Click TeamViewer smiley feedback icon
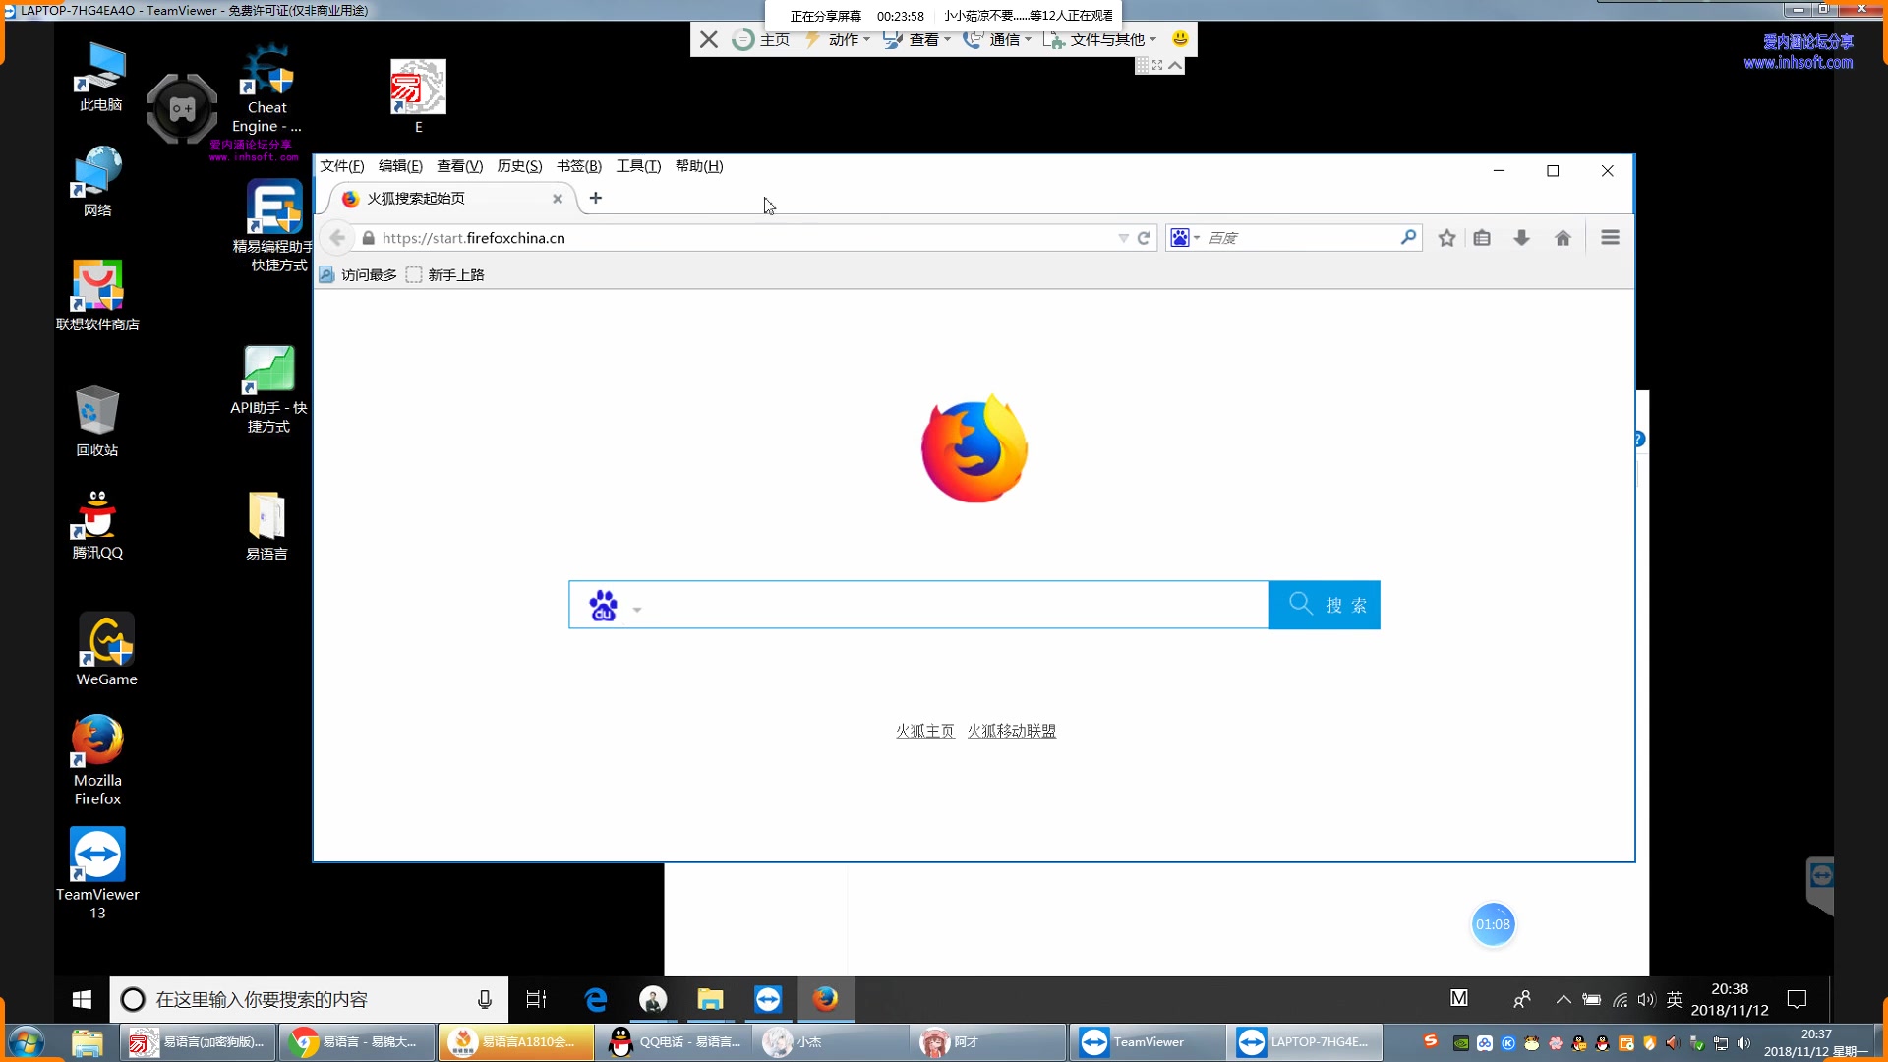The height and width of the screenshot is (1062, 1888). pyautogui.click(x=1180, y=39)
